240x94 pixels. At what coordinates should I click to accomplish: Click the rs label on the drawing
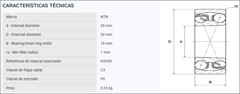(236, 6)
